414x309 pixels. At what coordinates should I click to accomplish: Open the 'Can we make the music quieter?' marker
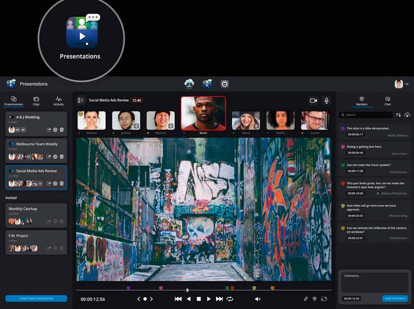pyautogui.click(x=374, y=168)
